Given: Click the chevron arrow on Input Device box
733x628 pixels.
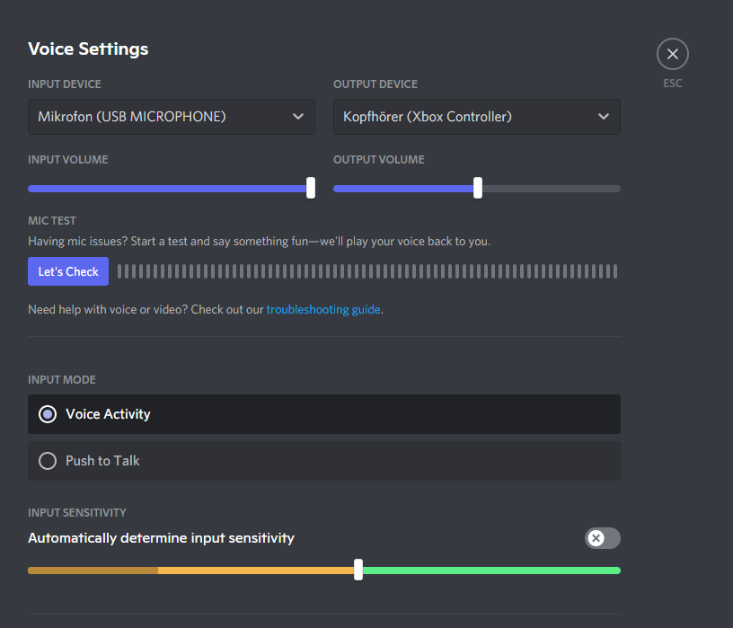Looking at the screenshot, I should [298, 117].
